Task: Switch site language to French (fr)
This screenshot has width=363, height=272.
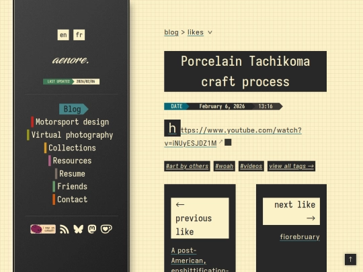Action: pos(79,35)
